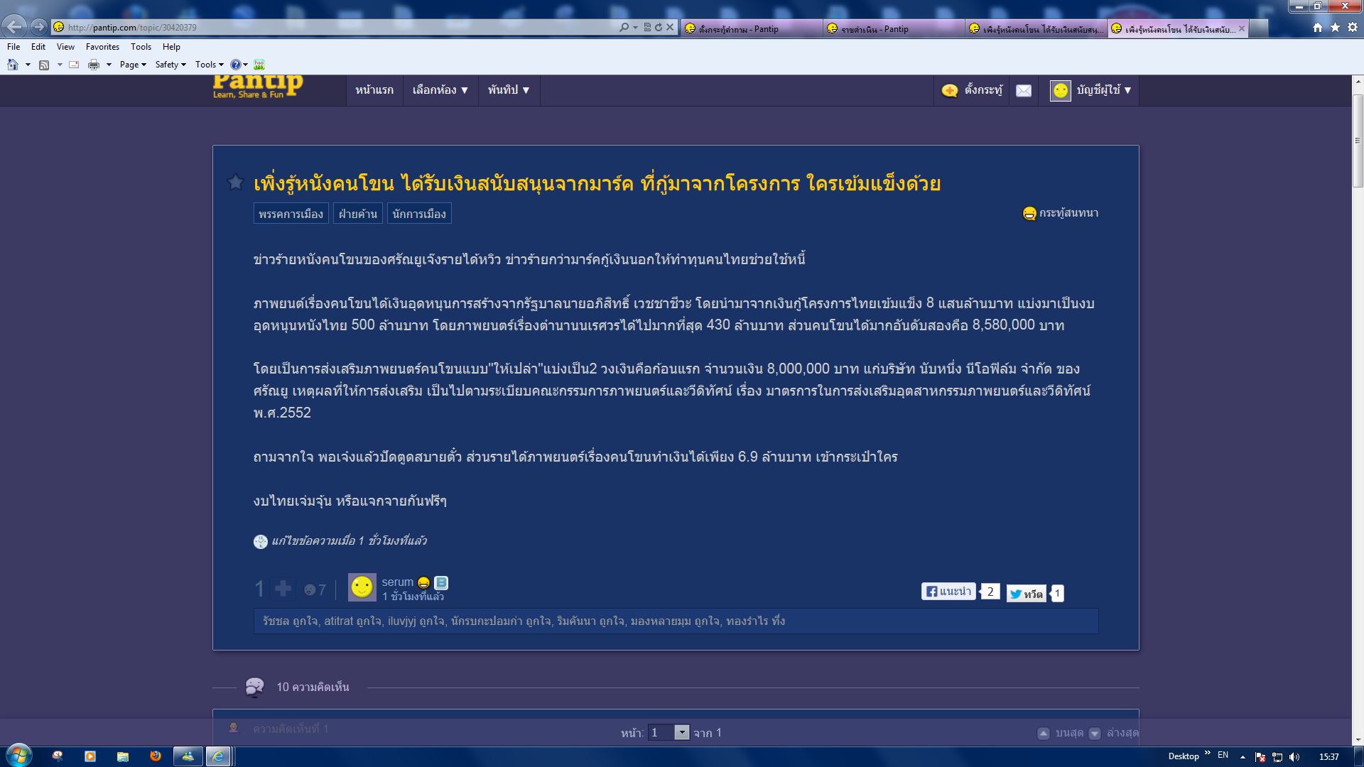Click the emotion reaction face icon

(x=310, y=589)
